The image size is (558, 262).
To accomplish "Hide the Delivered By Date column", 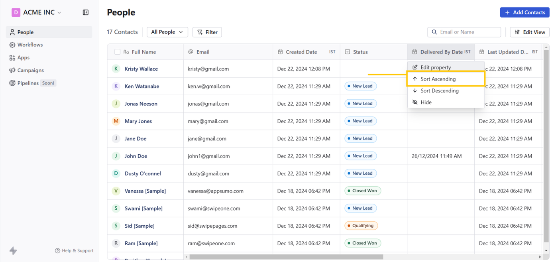I will 426,102.
